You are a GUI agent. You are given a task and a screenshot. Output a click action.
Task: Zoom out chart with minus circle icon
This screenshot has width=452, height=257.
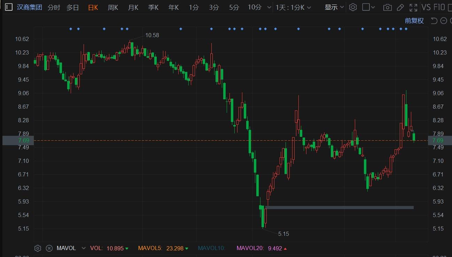click(x=443, y=20)
